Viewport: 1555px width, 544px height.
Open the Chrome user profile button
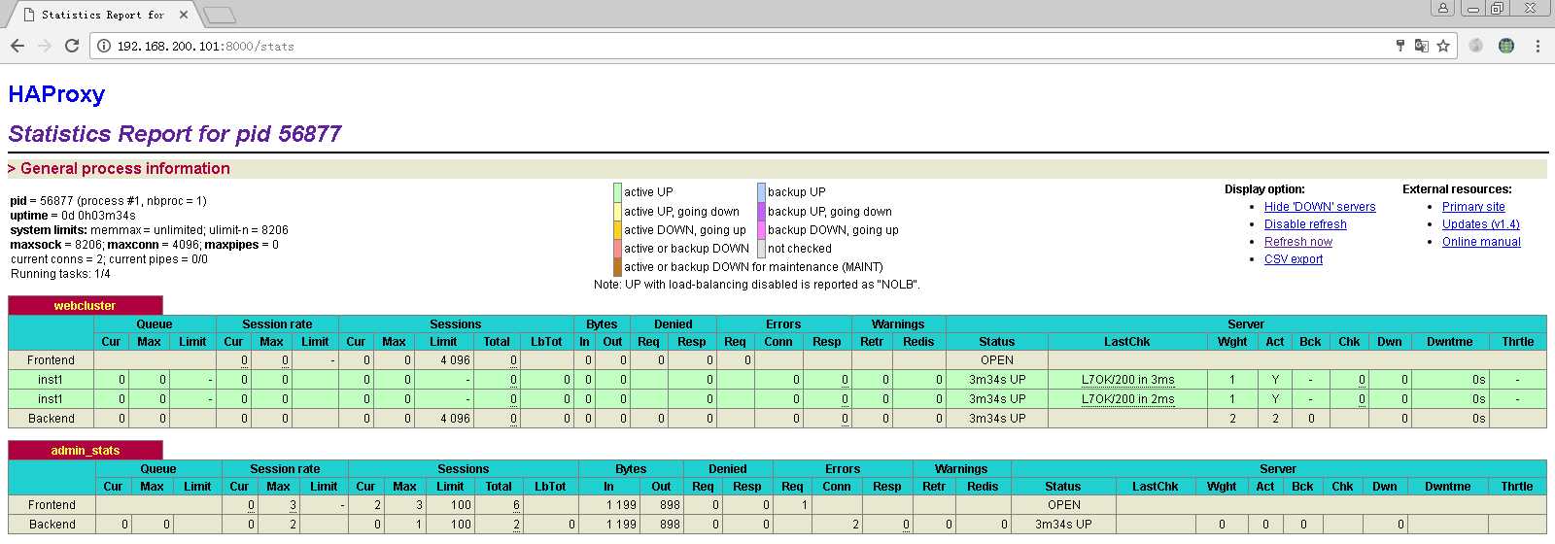pyautogui.click(x=1443, y=8)
